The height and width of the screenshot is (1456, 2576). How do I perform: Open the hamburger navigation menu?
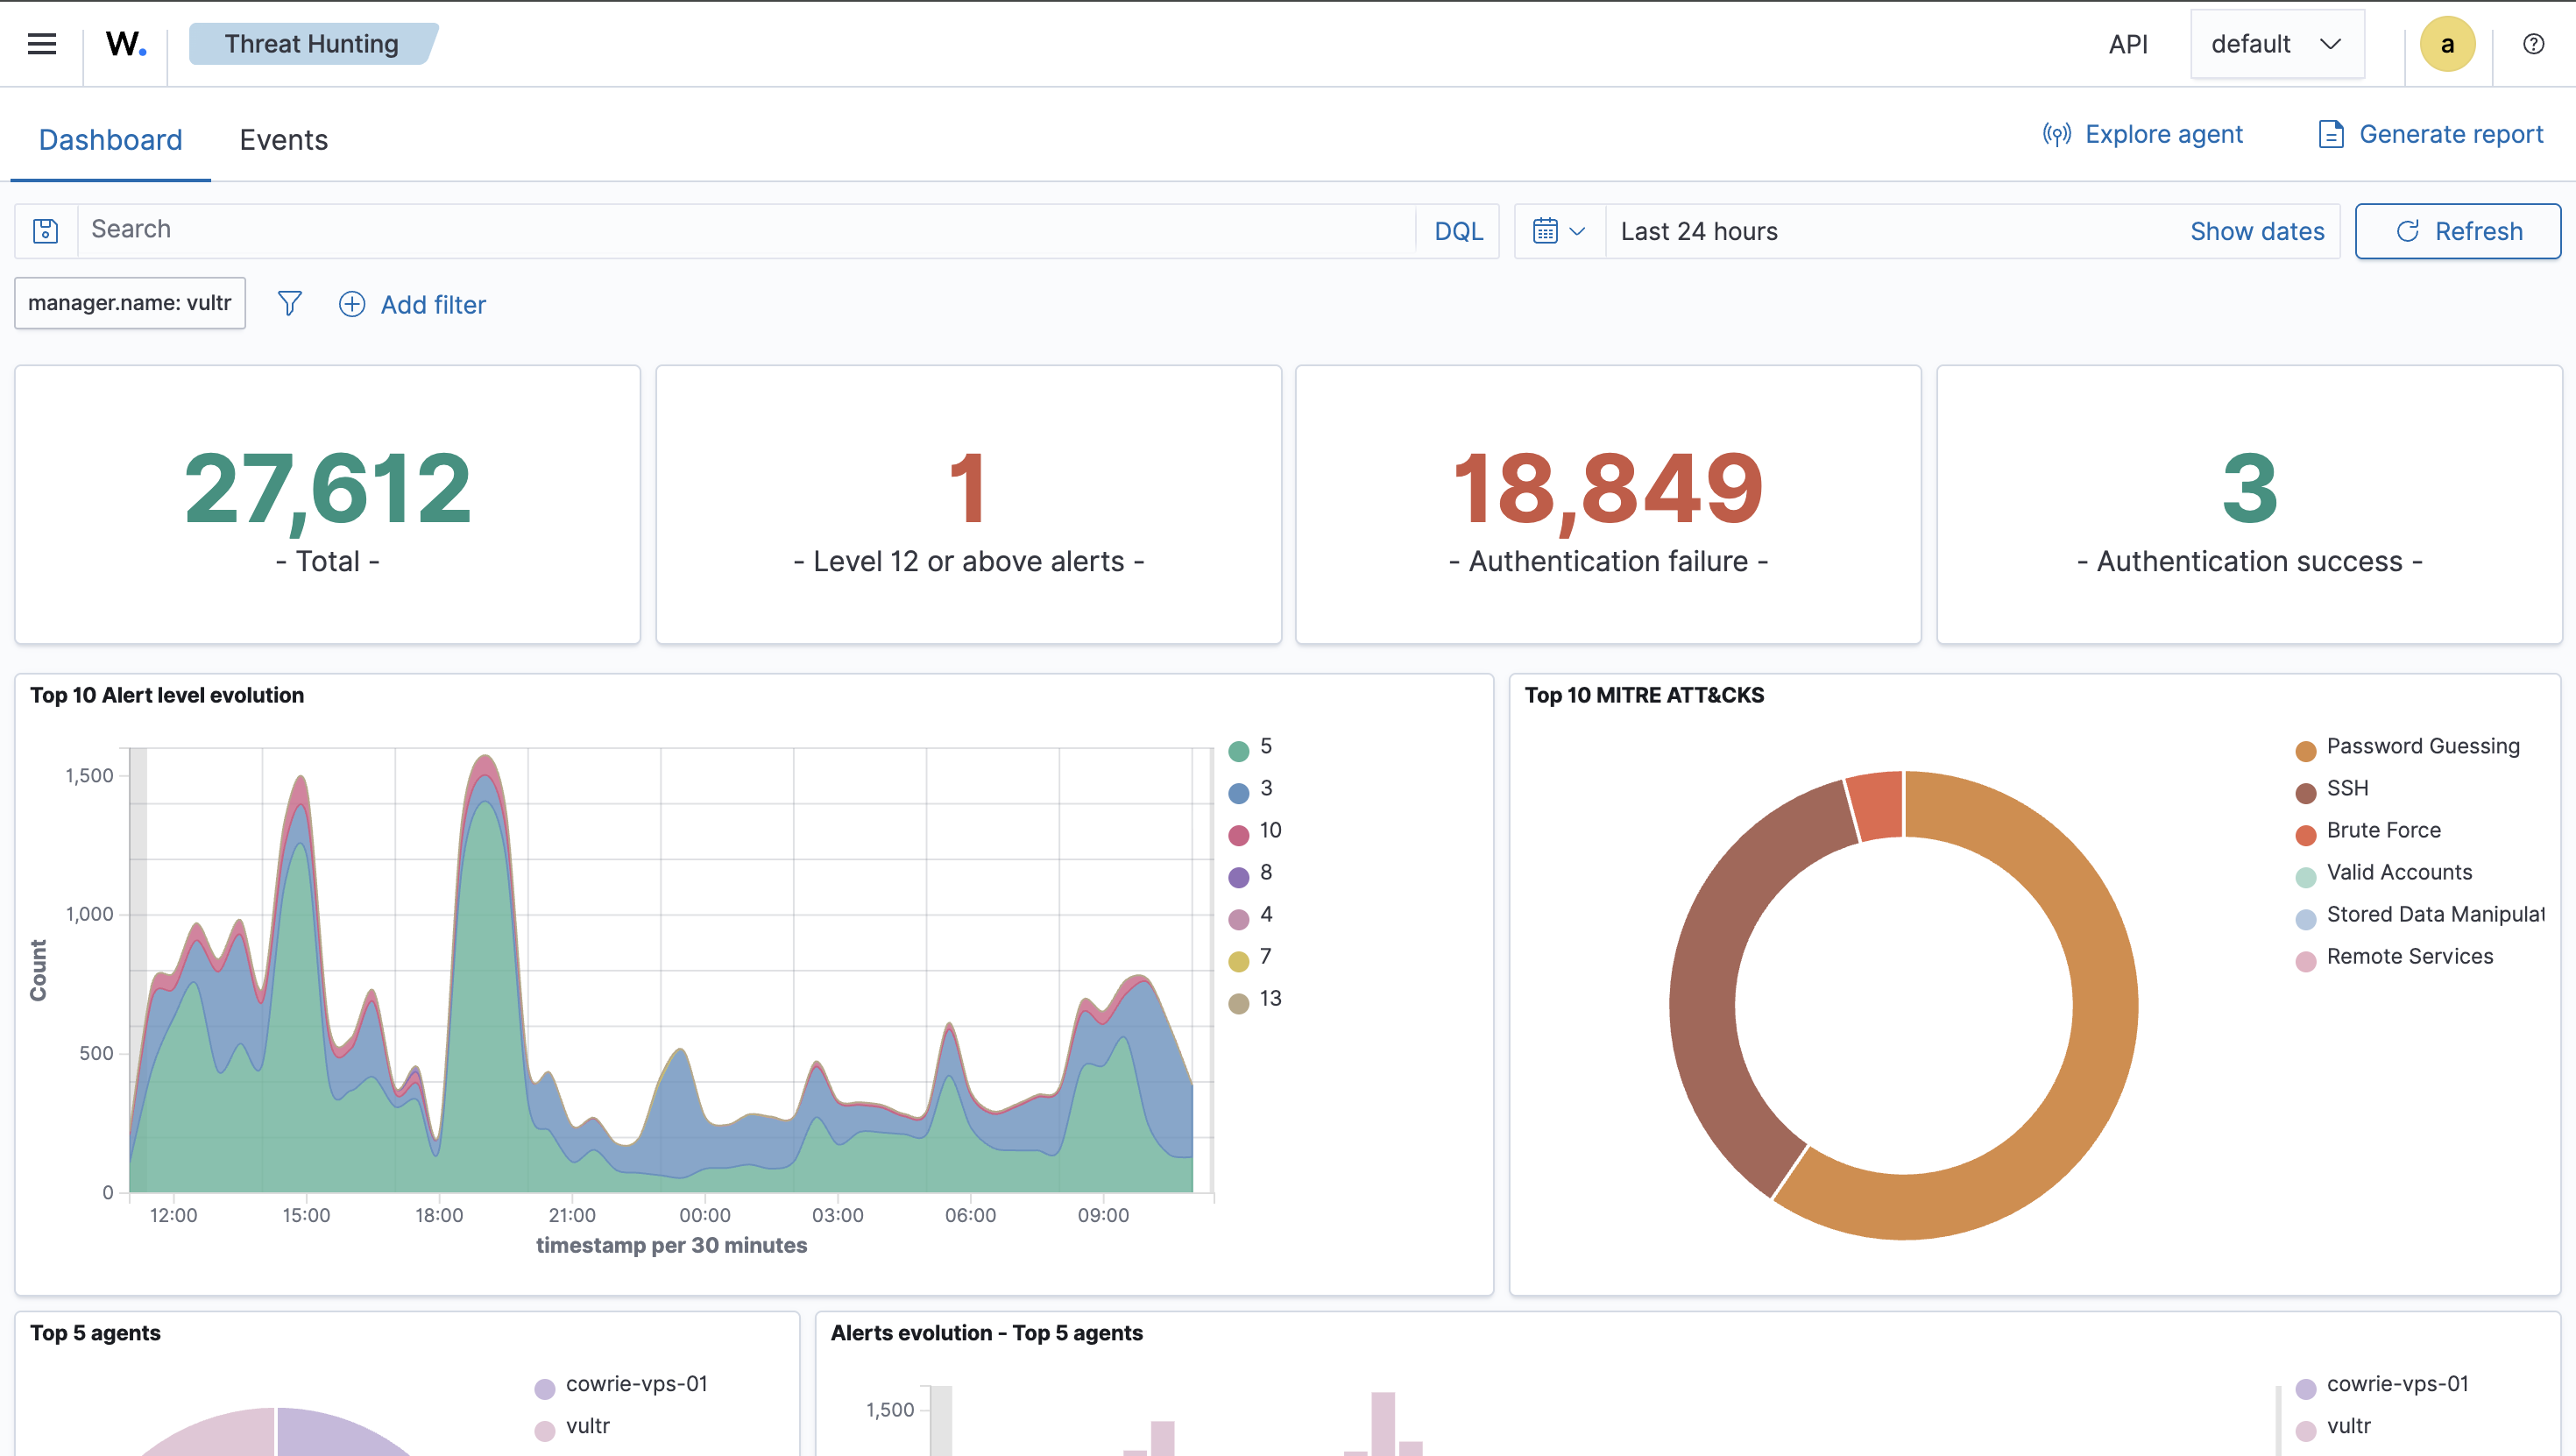pyautogui.click(x=42, y=44)
